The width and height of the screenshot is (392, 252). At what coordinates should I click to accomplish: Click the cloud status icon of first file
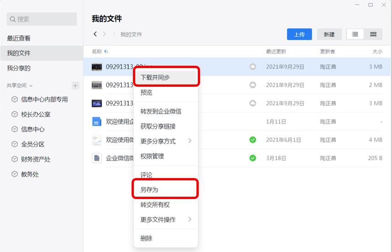(253, 67)
